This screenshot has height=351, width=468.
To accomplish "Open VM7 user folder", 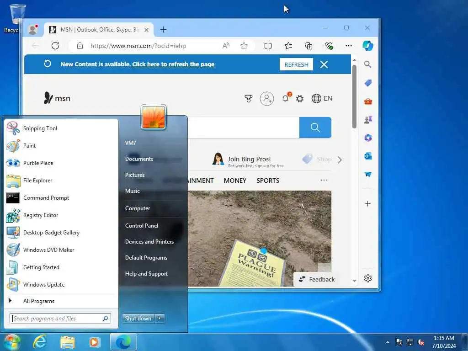I will click(x=130, y=143).
